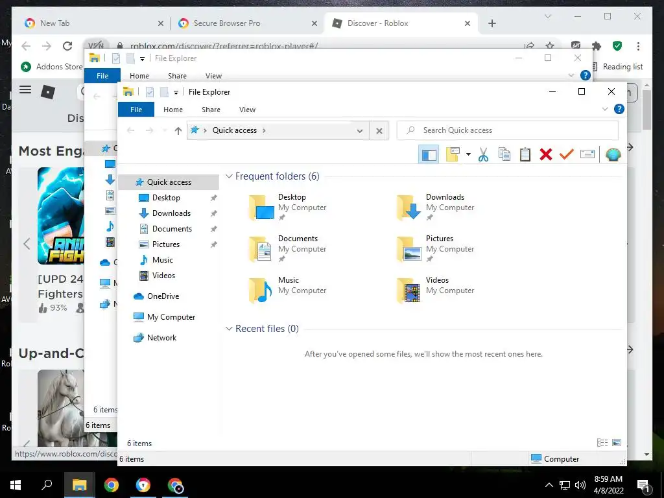Click the Search Quick access field
This screenshot has height=498, width=664.
coord(507,130)
